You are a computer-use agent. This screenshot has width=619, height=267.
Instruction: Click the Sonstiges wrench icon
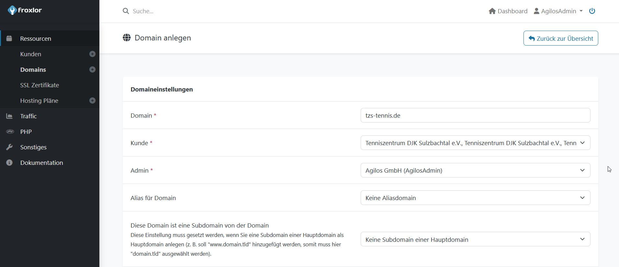pos(9,147)
